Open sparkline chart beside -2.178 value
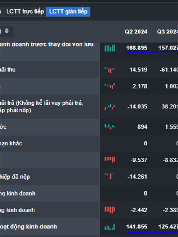Screen dimensions: 178x237 tap(110, 86)
